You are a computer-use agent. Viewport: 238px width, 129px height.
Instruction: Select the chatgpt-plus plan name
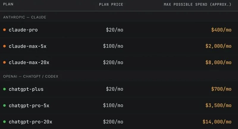(x=26, y=89)
